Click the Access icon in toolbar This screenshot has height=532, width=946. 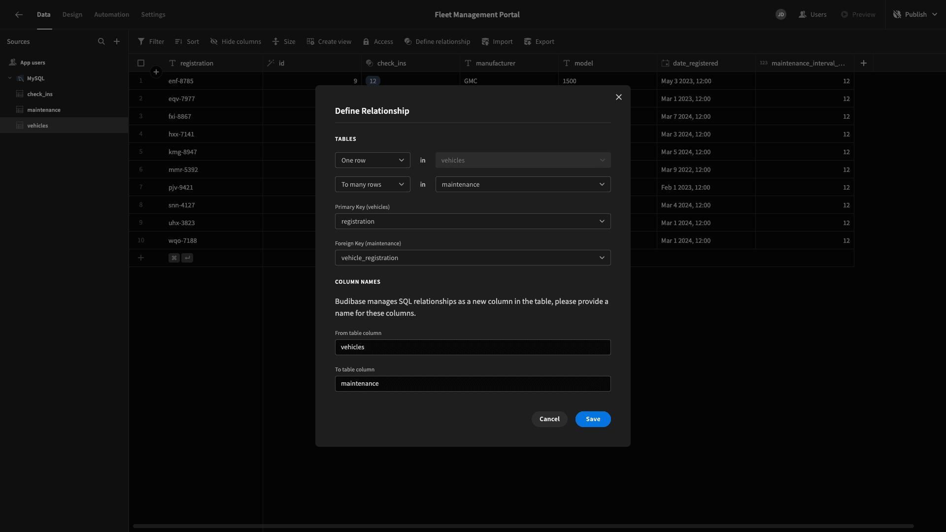tap(366, 41)
